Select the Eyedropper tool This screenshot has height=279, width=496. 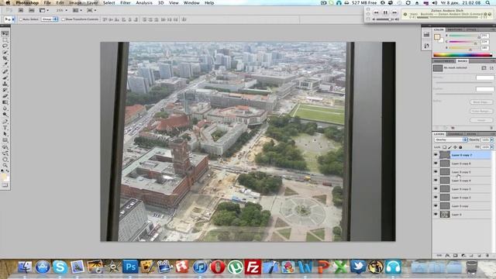(x=5, y=65)
